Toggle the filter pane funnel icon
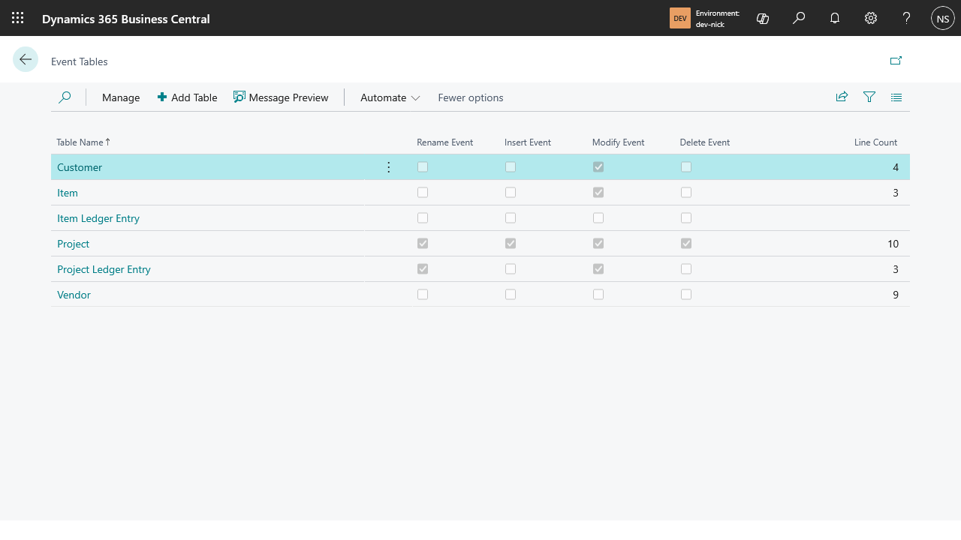This screenshot has width=961, height=540. 869,97
